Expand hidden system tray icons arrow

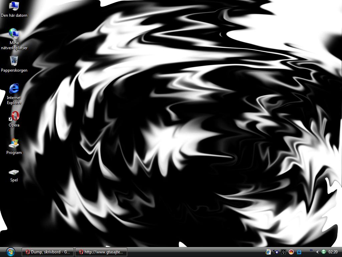click(317, 252)
